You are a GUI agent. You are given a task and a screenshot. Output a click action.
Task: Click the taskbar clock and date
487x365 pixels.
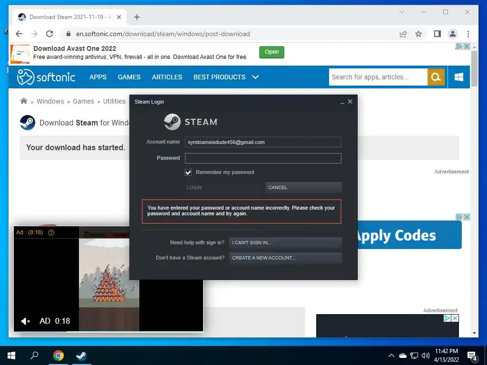tap(447, 355)
